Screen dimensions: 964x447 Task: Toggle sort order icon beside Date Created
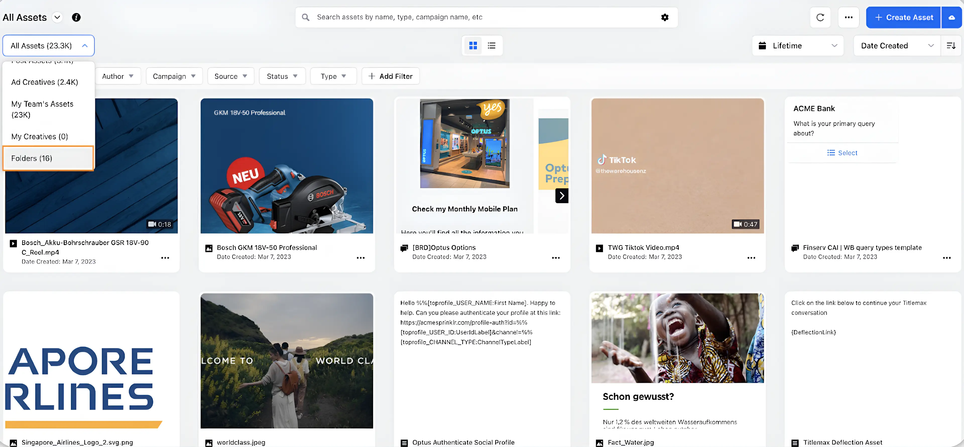tap(951, 45)
